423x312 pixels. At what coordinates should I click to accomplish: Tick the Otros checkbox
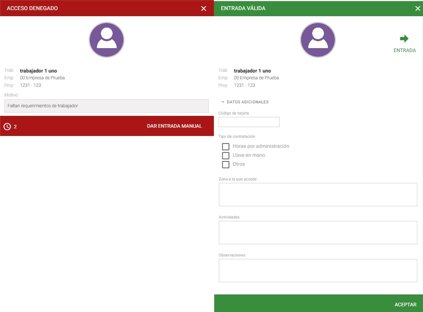226,164
